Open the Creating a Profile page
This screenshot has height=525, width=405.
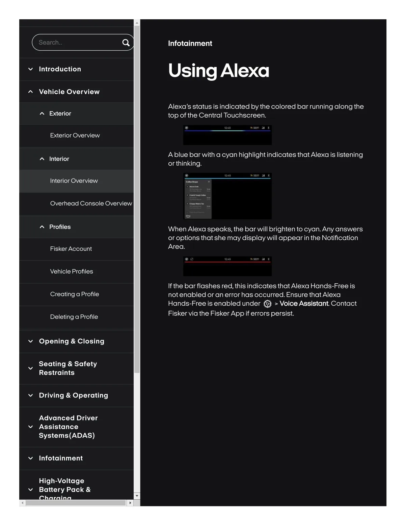(77, 294)
